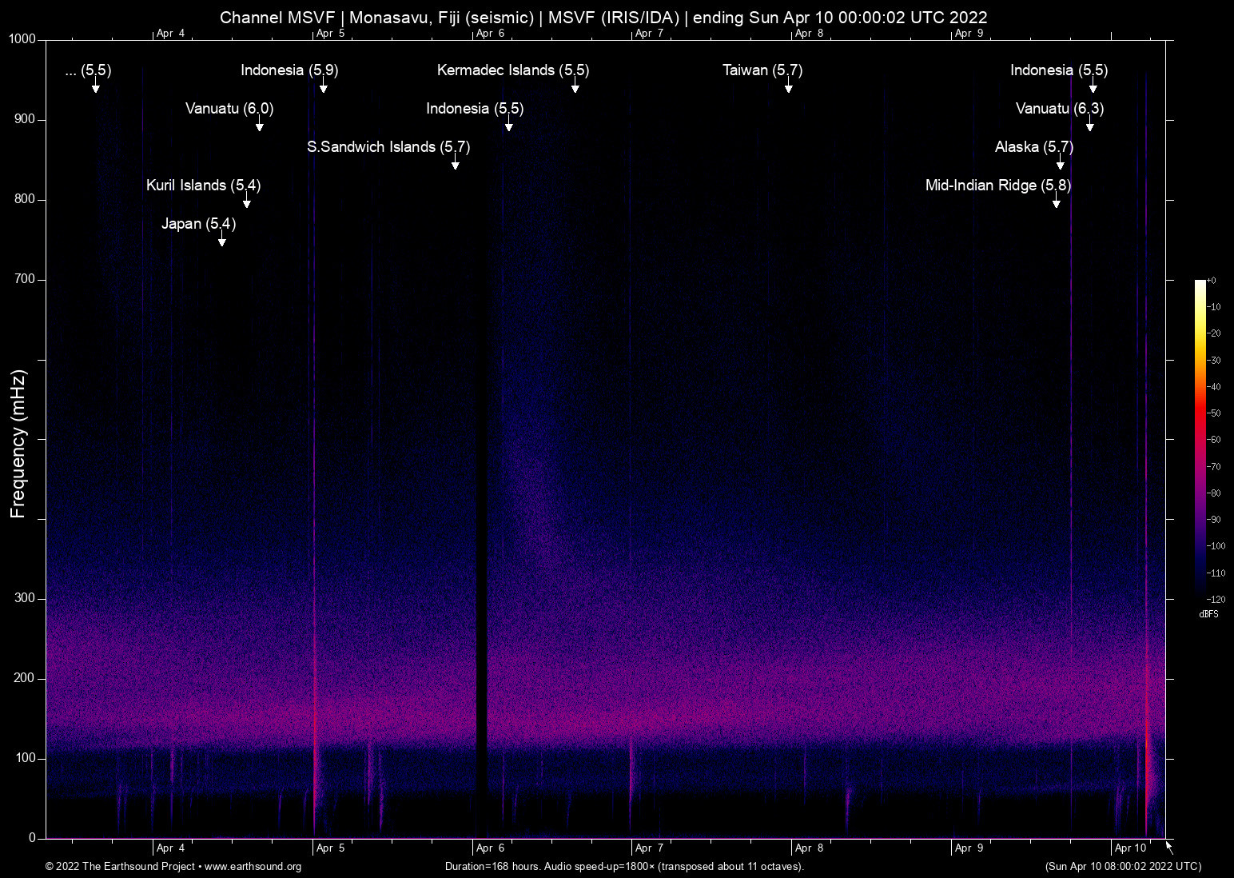
Task: Select the Vanuatu (6.3) event label
Action: tap(1060, 109)
